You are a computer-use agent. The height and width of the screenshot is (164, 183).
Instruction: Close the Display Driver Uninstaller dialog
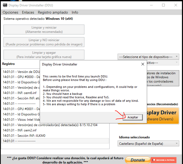(143, 64)
